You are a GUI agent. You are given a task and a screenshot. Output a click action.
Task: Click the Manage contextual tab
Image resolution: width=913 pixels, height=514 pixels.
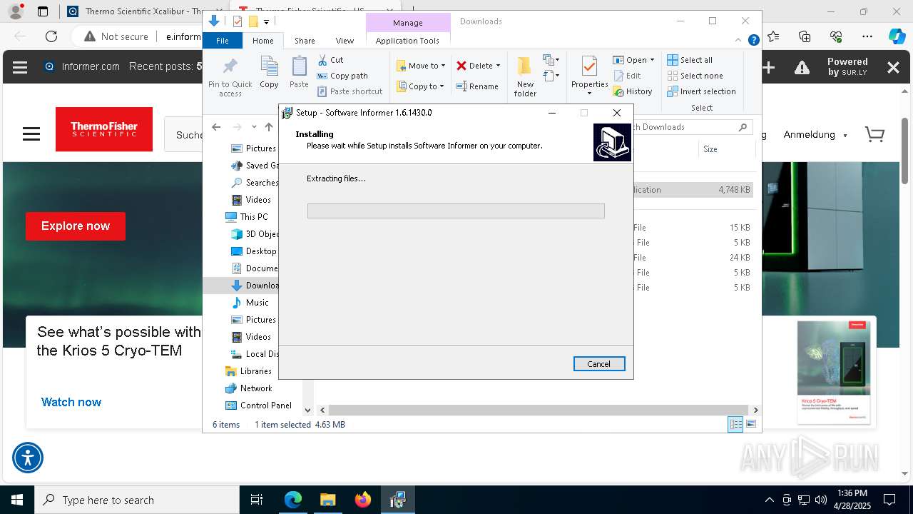408,23
